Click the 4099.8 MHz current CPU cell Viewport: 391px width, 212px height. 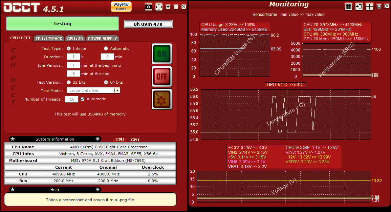(x=64, y=174)
